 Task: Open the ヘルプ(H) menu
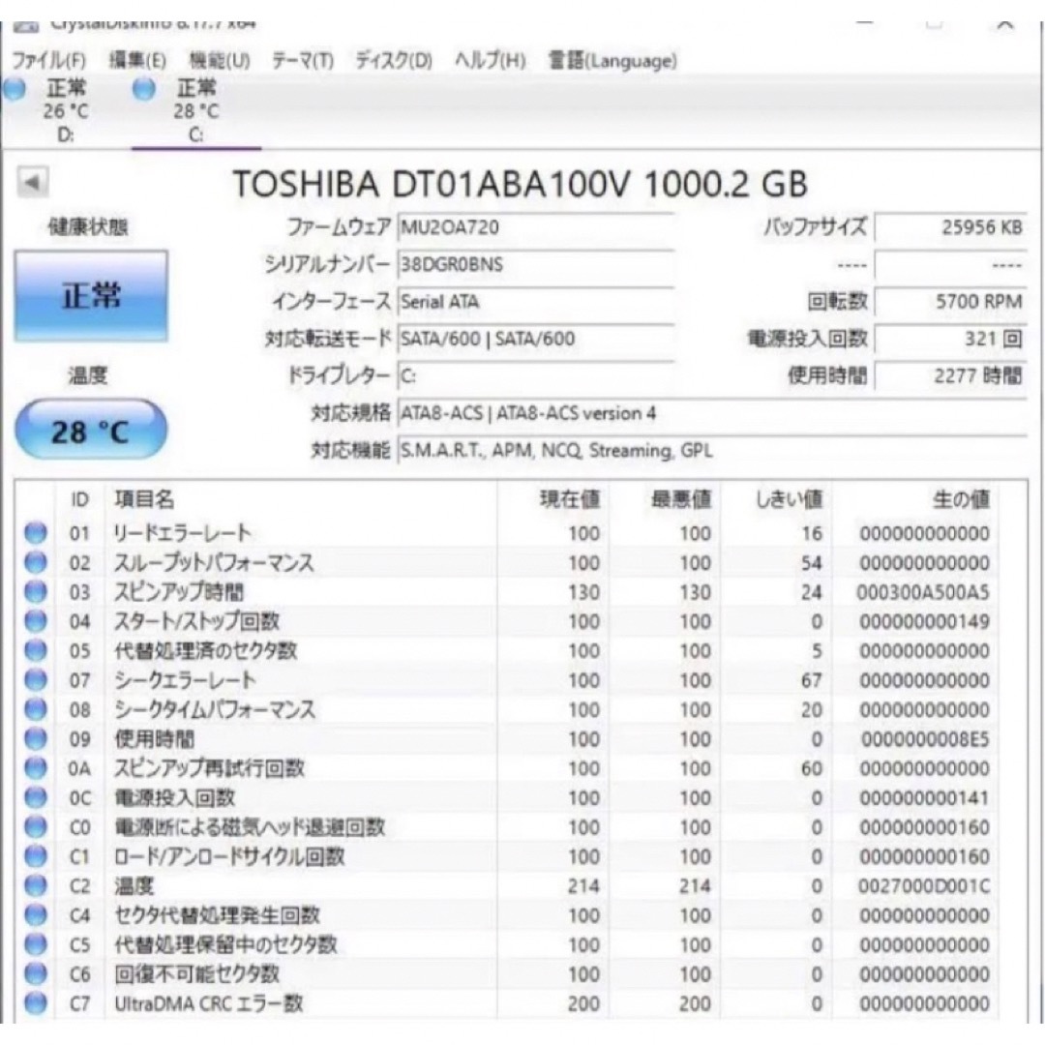tap(490, 61)
